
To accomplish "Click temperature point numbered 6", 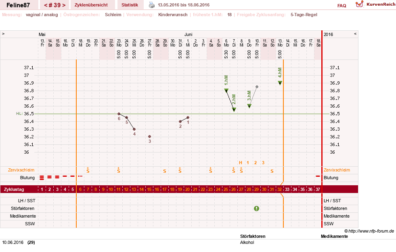I will [x=119, y=114].
